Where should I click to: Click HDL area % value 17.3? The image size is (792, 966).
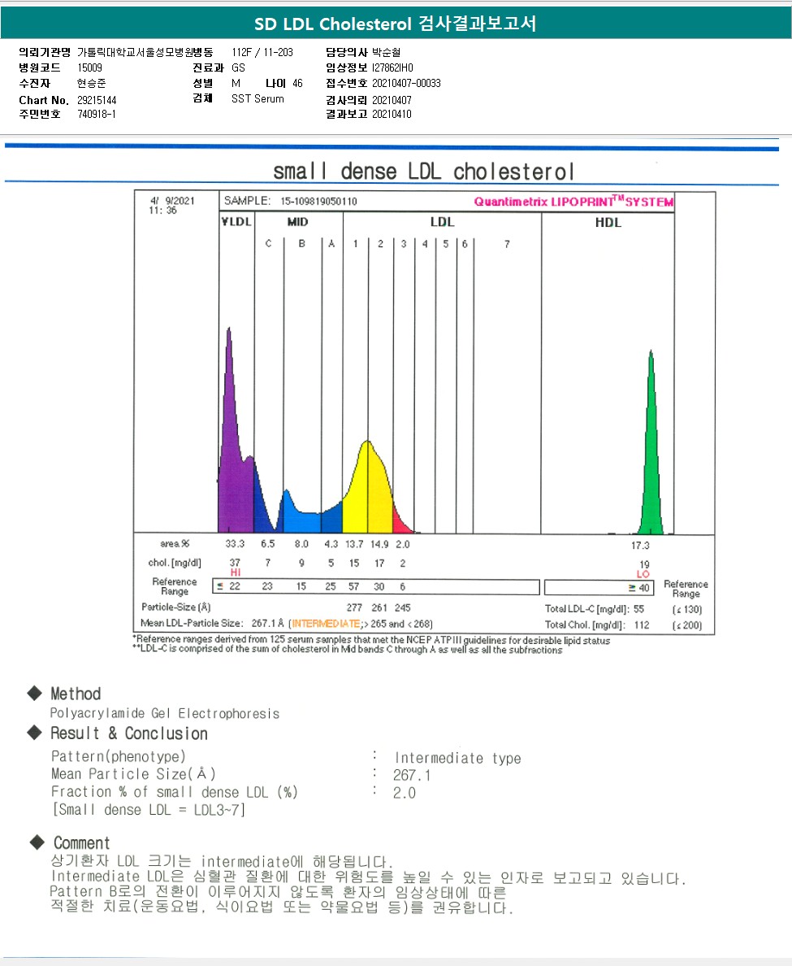coord(640,546)
